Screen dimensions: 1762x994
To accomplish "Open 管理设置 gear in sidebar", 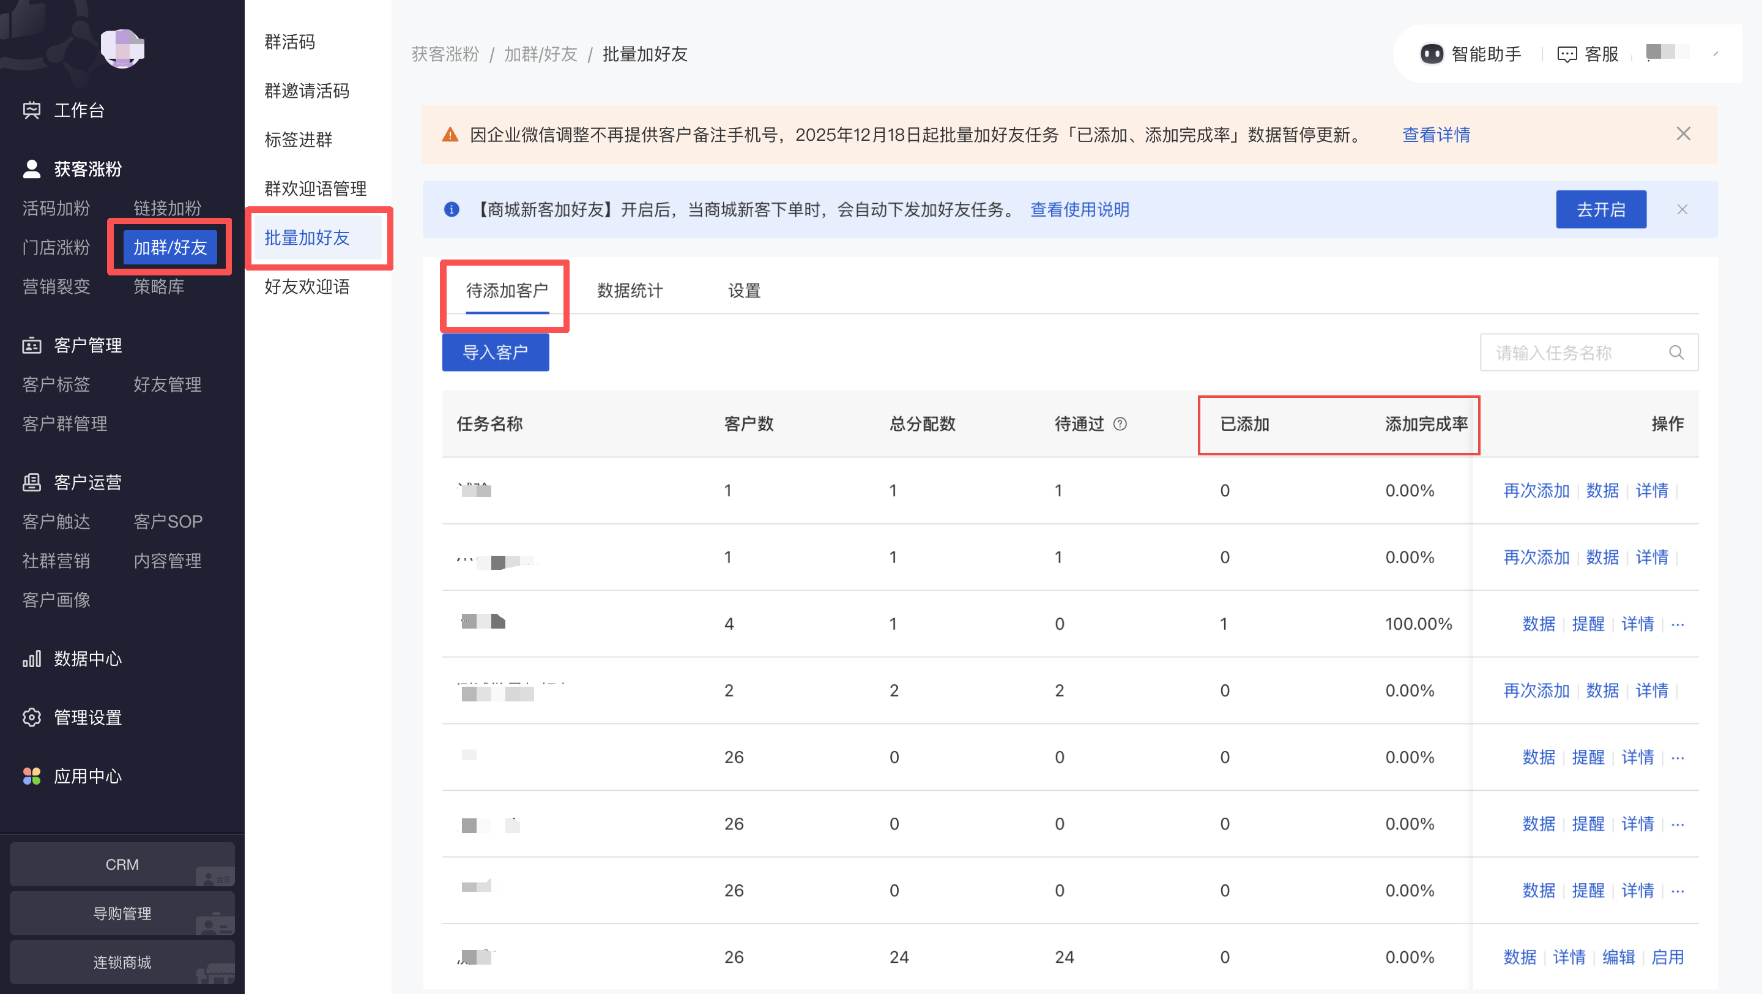I will (x=31, y=717).
